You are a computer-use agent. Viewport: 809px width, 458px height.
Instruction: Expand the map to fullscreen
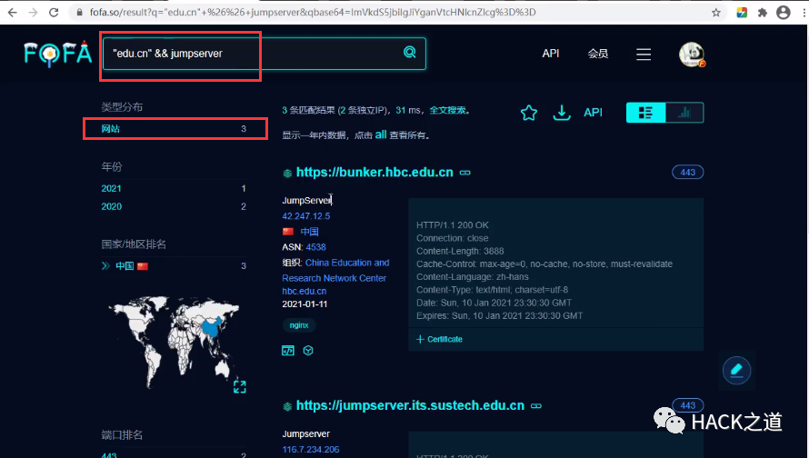(x=239, y=386)
